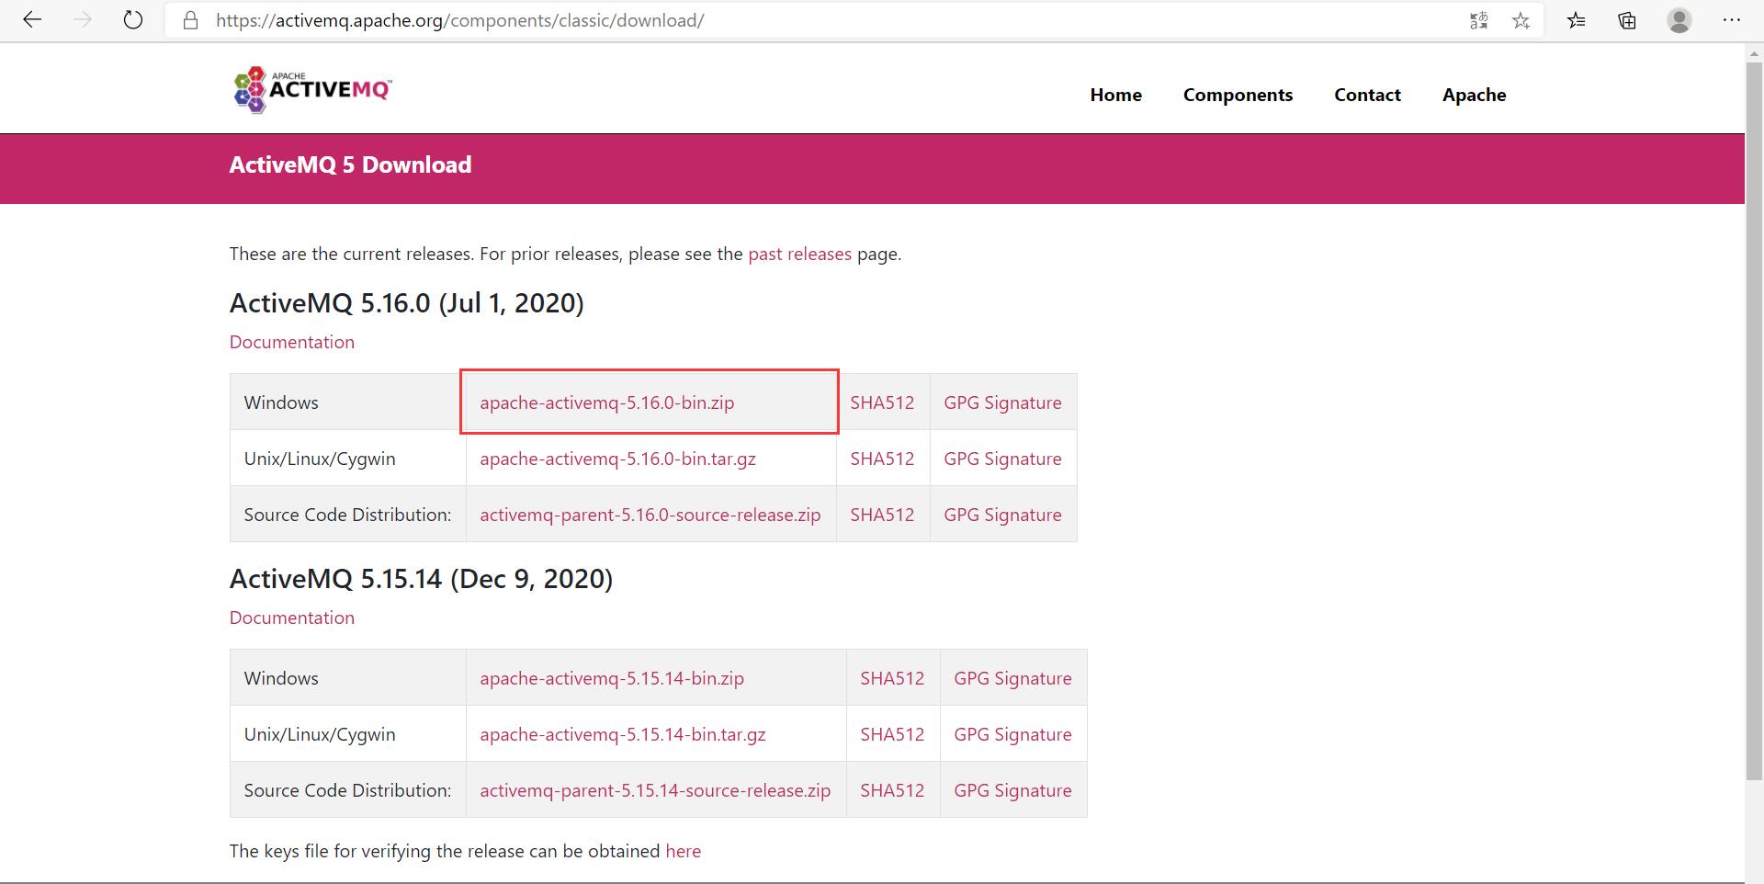
Task: Open SHA512 for 5.15.14 source release
Action: click(x=892, y=790)
